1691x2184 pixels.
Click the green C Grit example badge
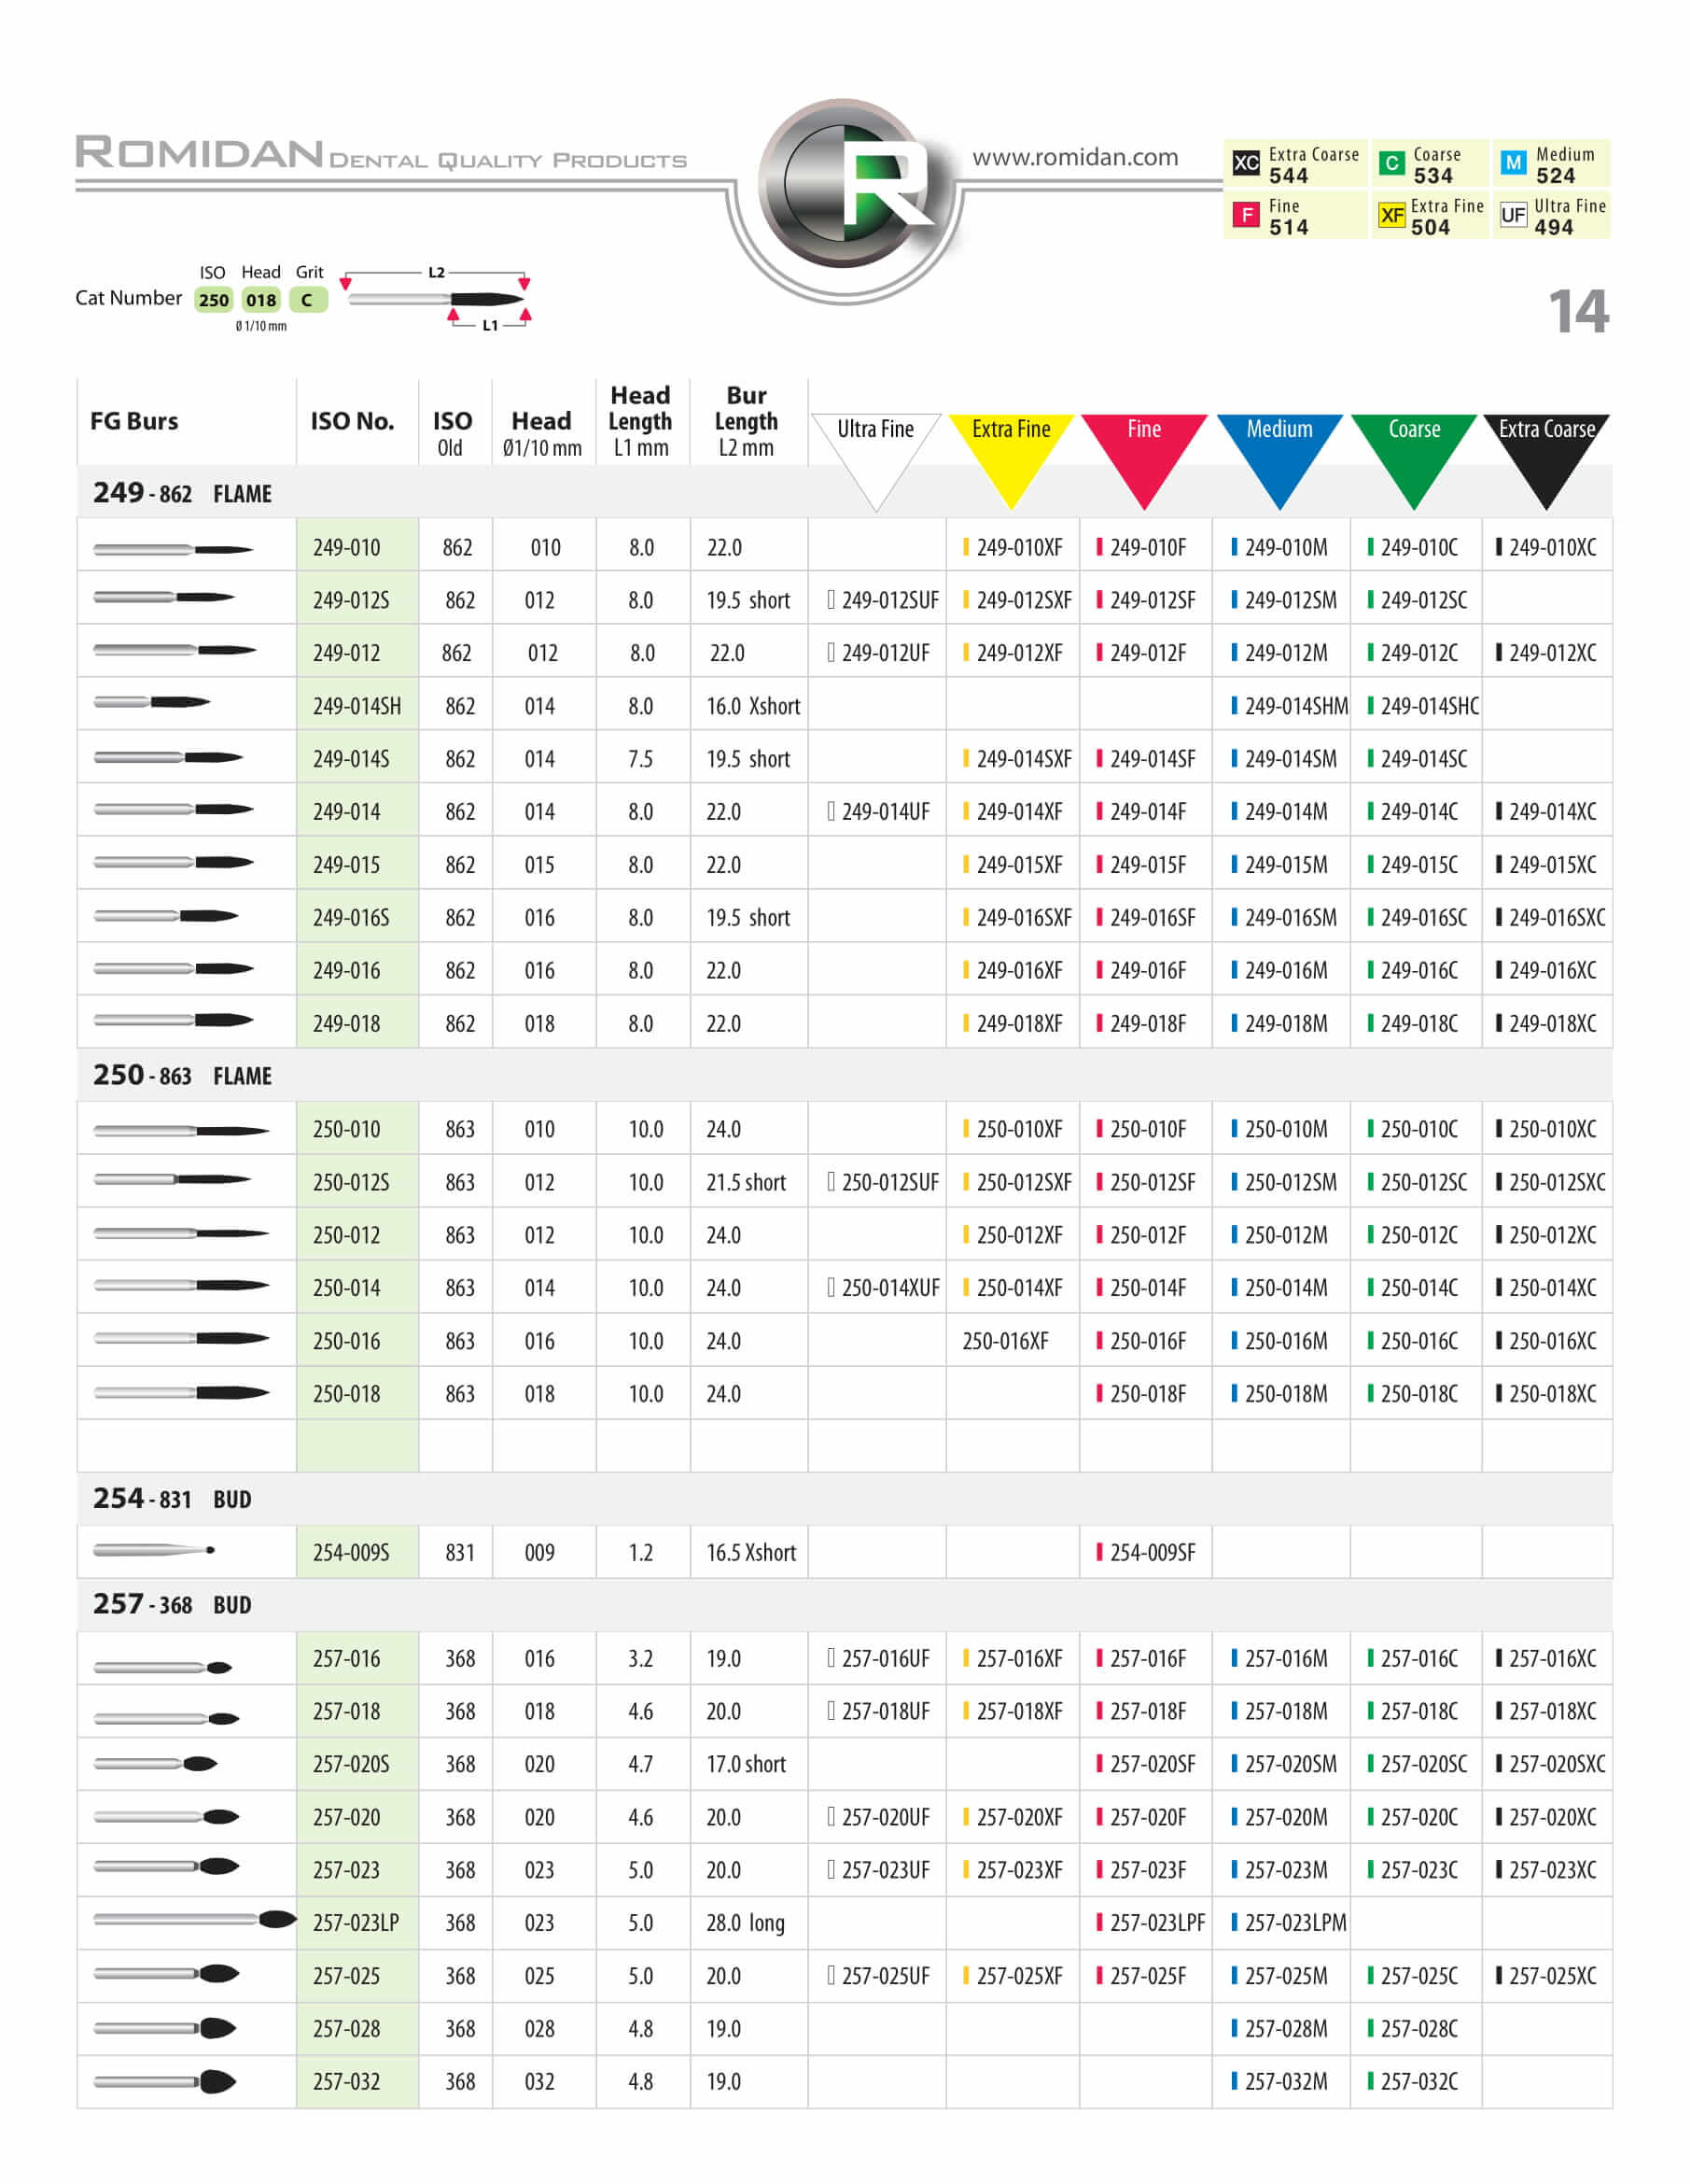coord(308,299)
